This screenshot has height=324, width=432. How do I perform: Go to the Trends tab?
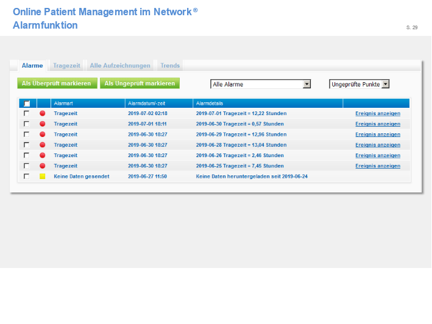click(x=170, y=65)
